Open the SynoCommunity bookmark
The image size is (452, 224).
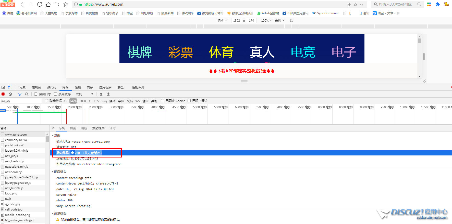[x=326, y=13]
